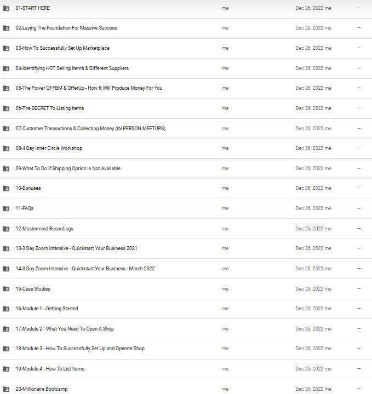
Task: Click folder icon for 06-The SECRET To Listing Items
Action: click(6, 108)
